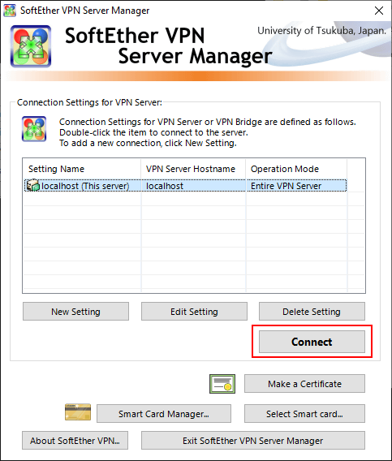Click Delete Setting button
This screenshot has width=392, height=461.
pyautogui.click(x=312, y=312)
